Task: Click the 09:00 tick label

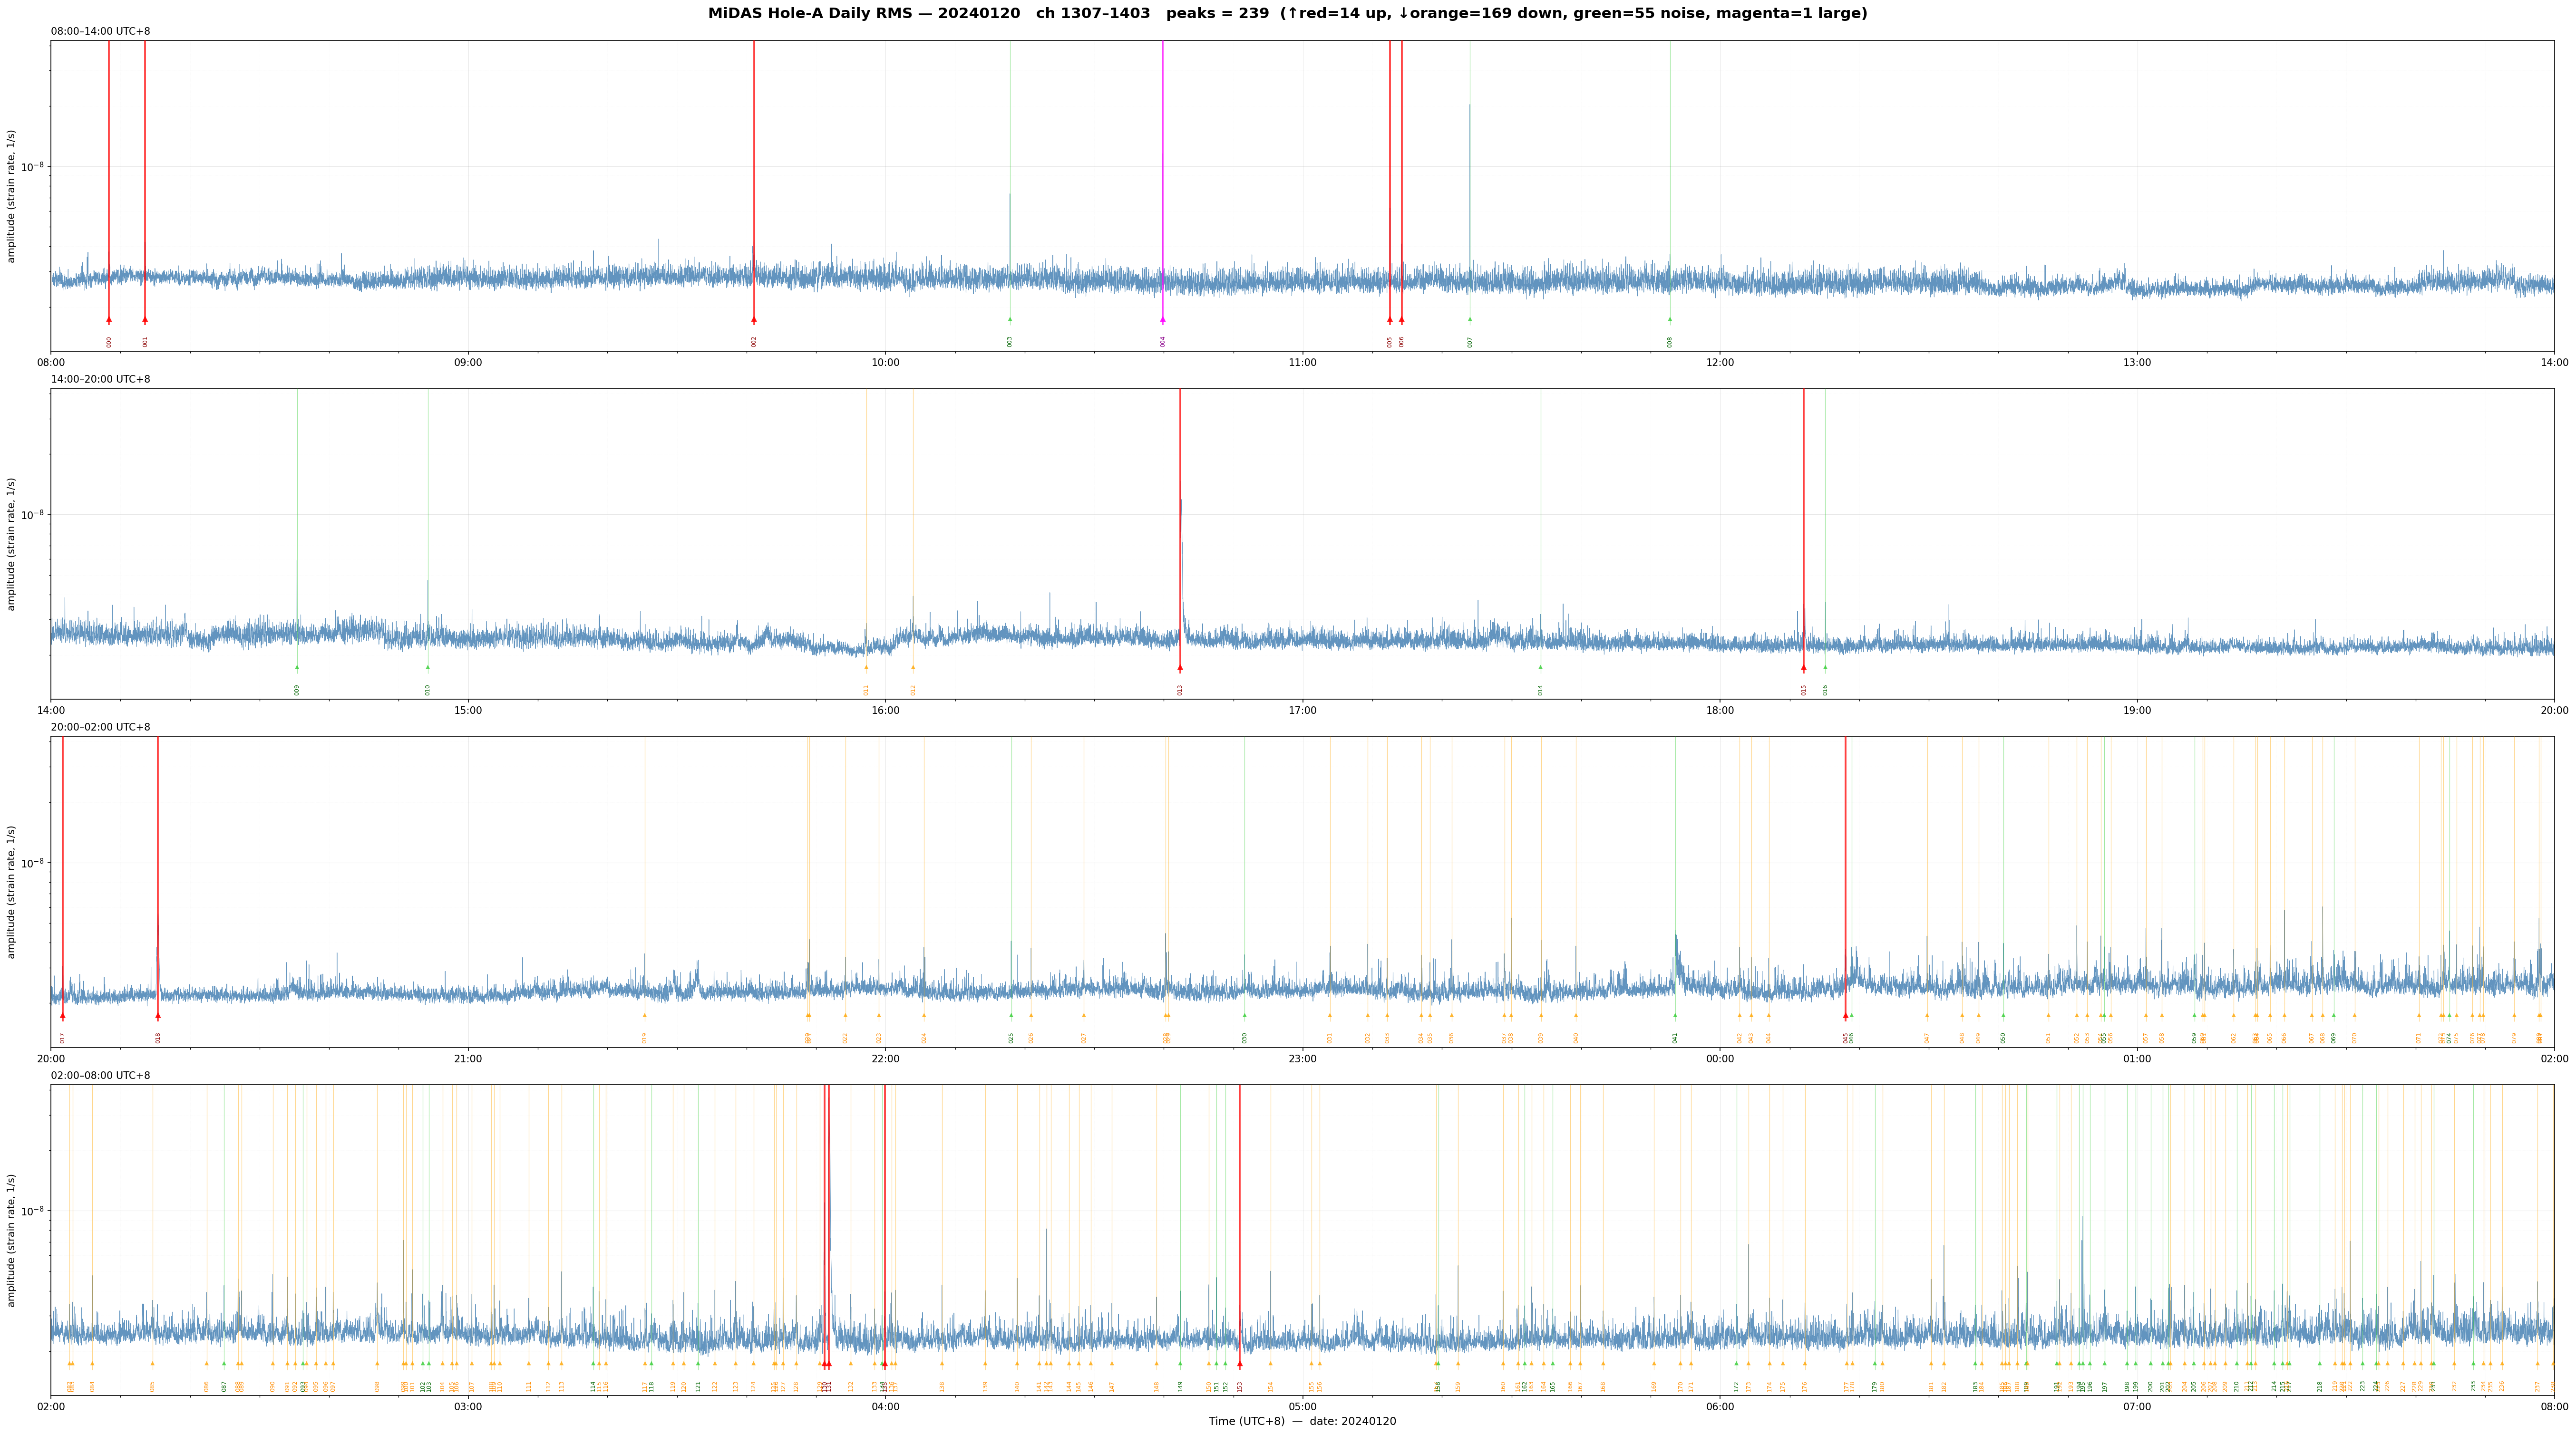Action: click(468, 363)
